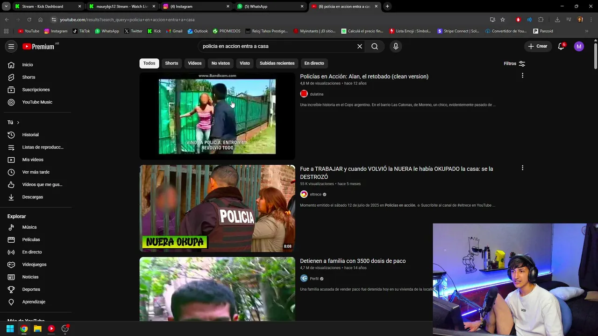The width and height of the screenshot is (598, 336).
Task: Open Ver más tarde in the sidebar
Action: coord(36,172)
